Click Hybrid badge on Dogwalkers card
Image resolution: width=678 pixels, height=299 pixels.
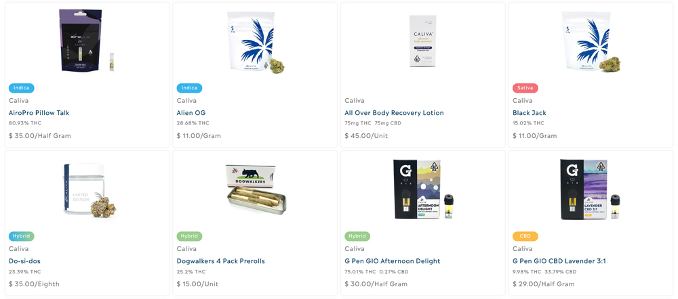pyautogui.click(x=189, y=237)
